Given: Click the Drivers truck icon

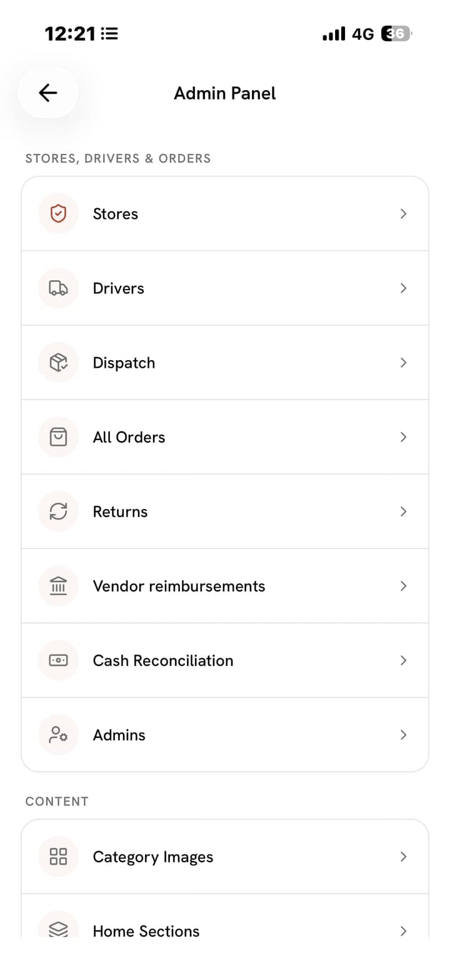Looking at the screenshot, I should click(58, 288).
